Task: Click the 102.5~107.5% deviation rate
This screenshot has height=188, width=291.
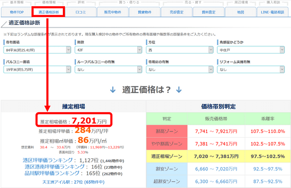Action: pyautogui.click(x=268, y=144)
